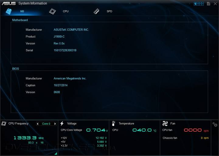Click the Fan panel title

pos(173,124)
